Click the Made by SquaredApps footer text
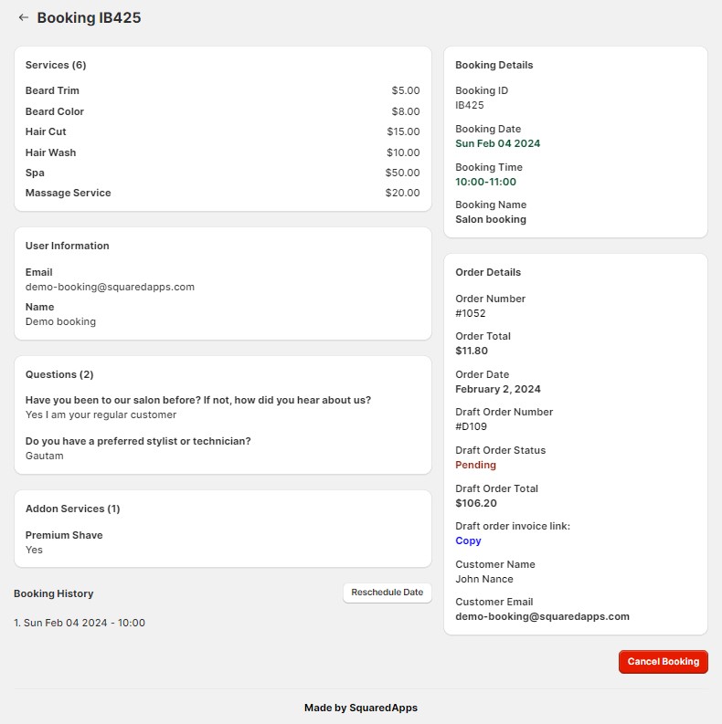 coord(360,708)
